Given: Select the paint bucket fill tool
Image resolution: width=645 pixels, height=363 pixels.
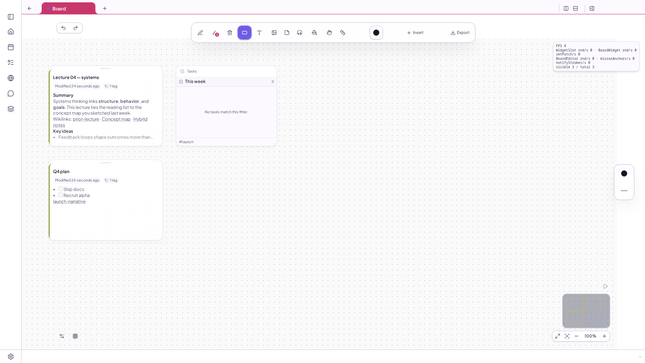Looking at the screenshot, I should coord(314,33).
